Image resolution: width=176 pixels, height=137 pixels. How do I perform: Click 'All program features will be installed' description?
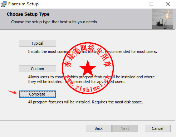pyautogui.click(x=85, y=102)
